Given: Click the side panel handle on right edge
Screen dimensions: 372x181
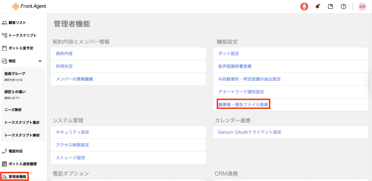Looking at the screenshot, I should (371, 83).
